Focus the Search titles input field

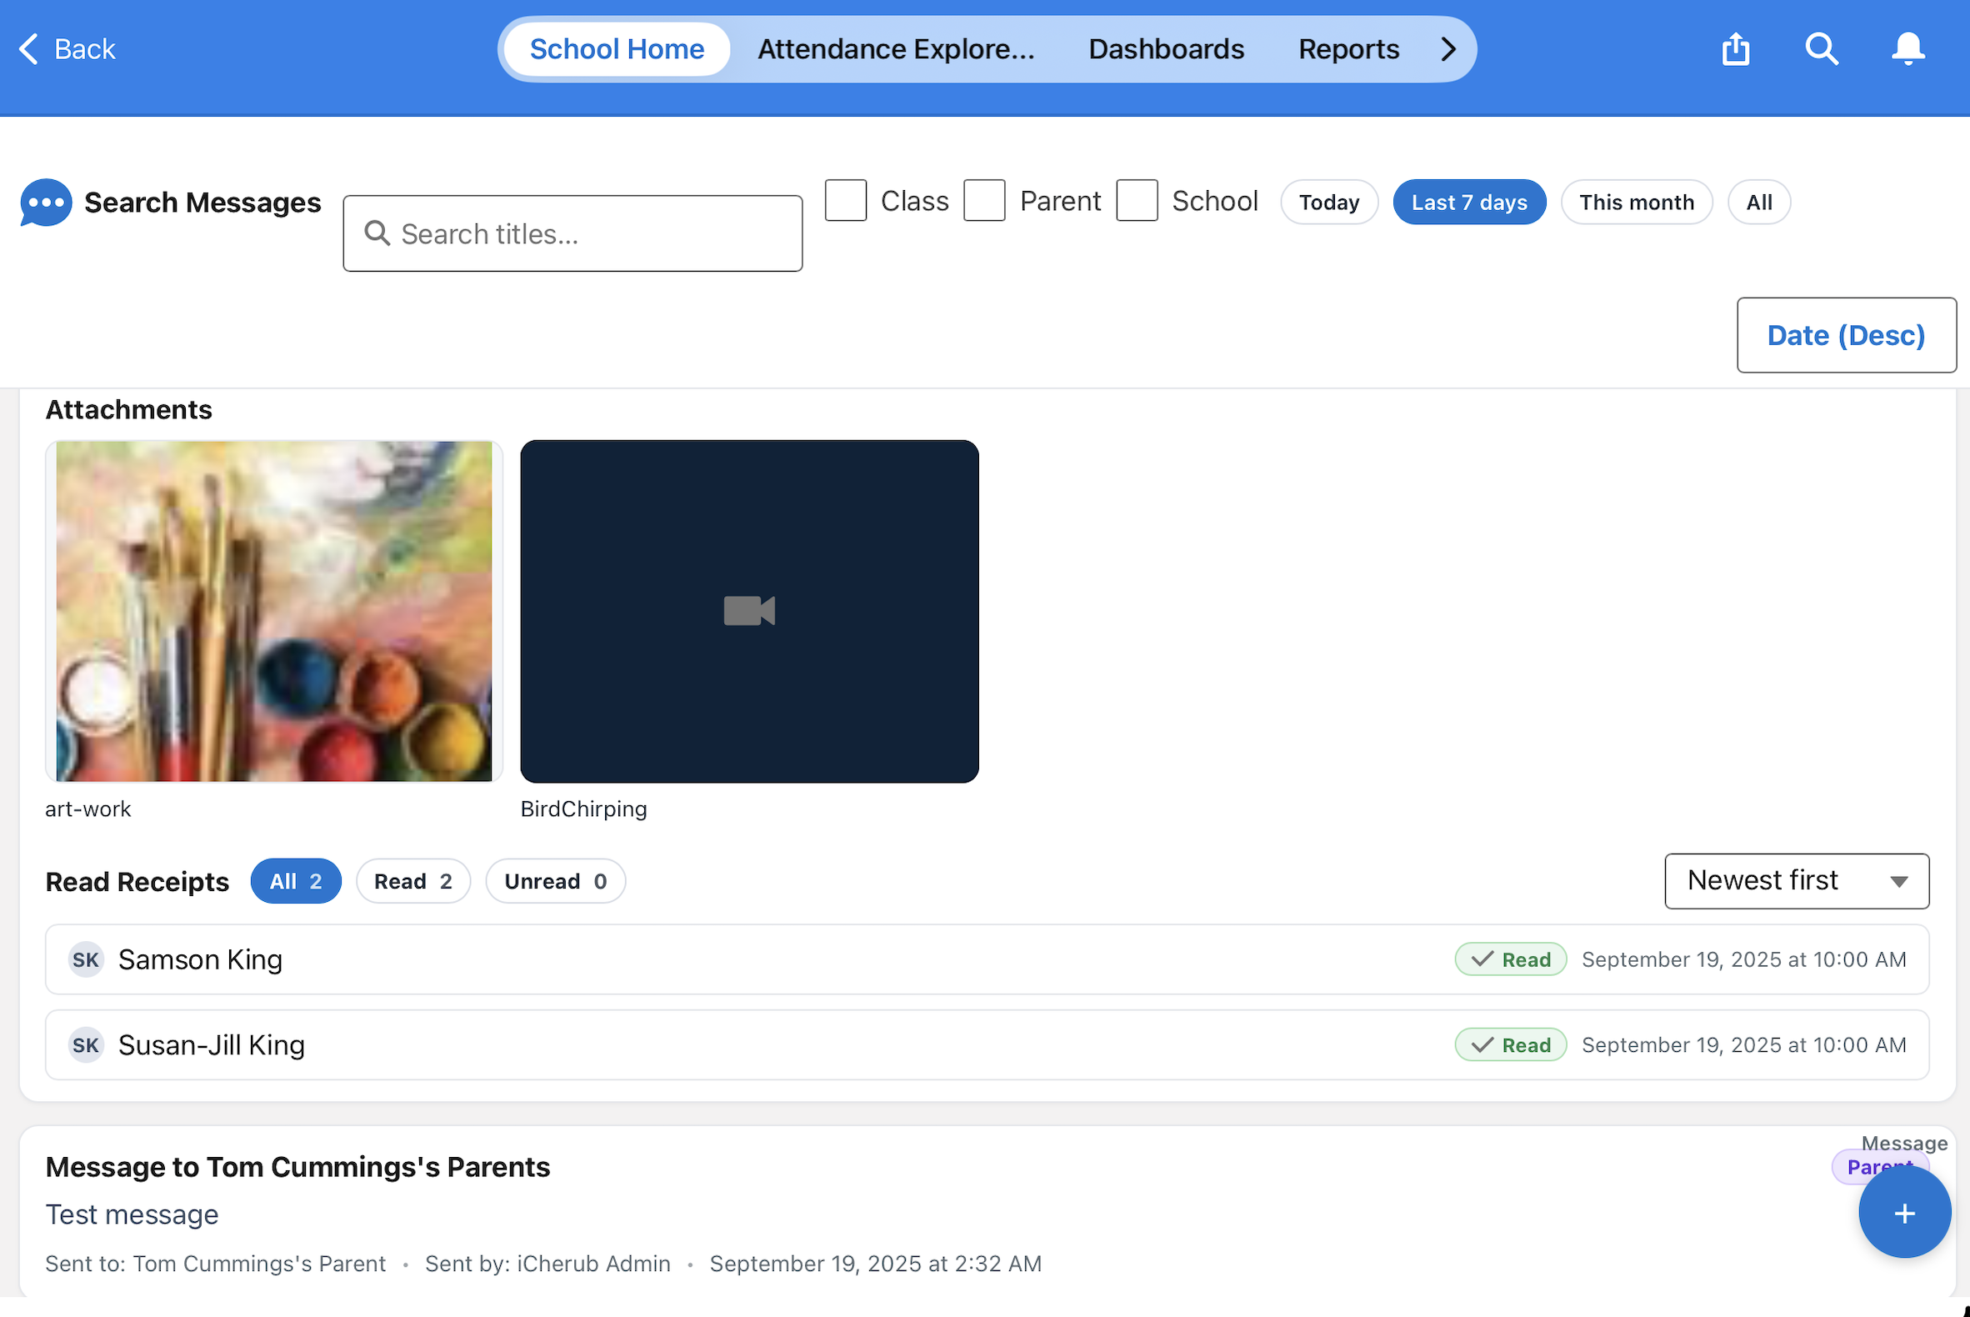tap(572, 233)
